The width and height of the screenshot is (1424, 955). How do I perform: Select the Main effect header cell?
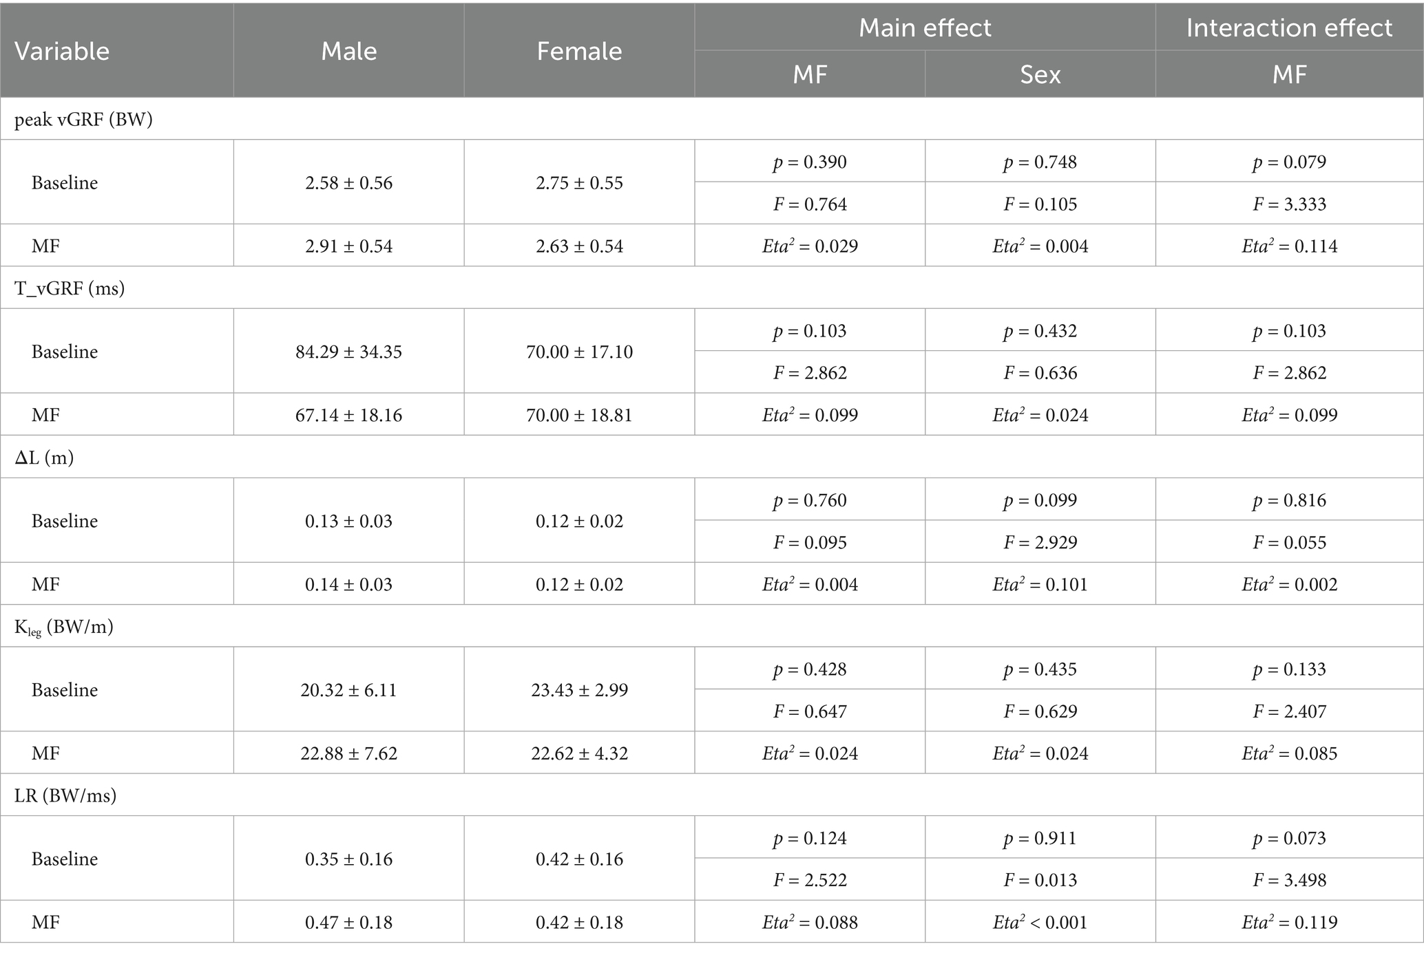tap(925, 28)
